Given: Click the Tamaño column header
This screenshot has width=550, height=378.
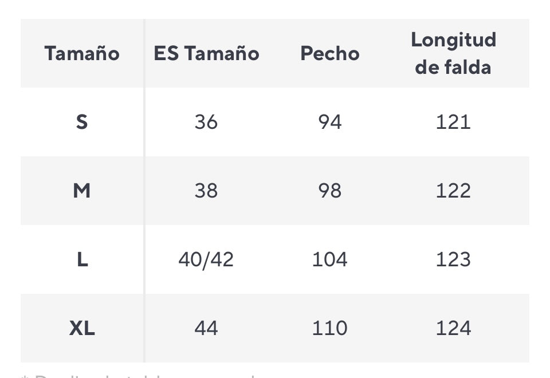Looking at the screenshot, I should point(82,53).
